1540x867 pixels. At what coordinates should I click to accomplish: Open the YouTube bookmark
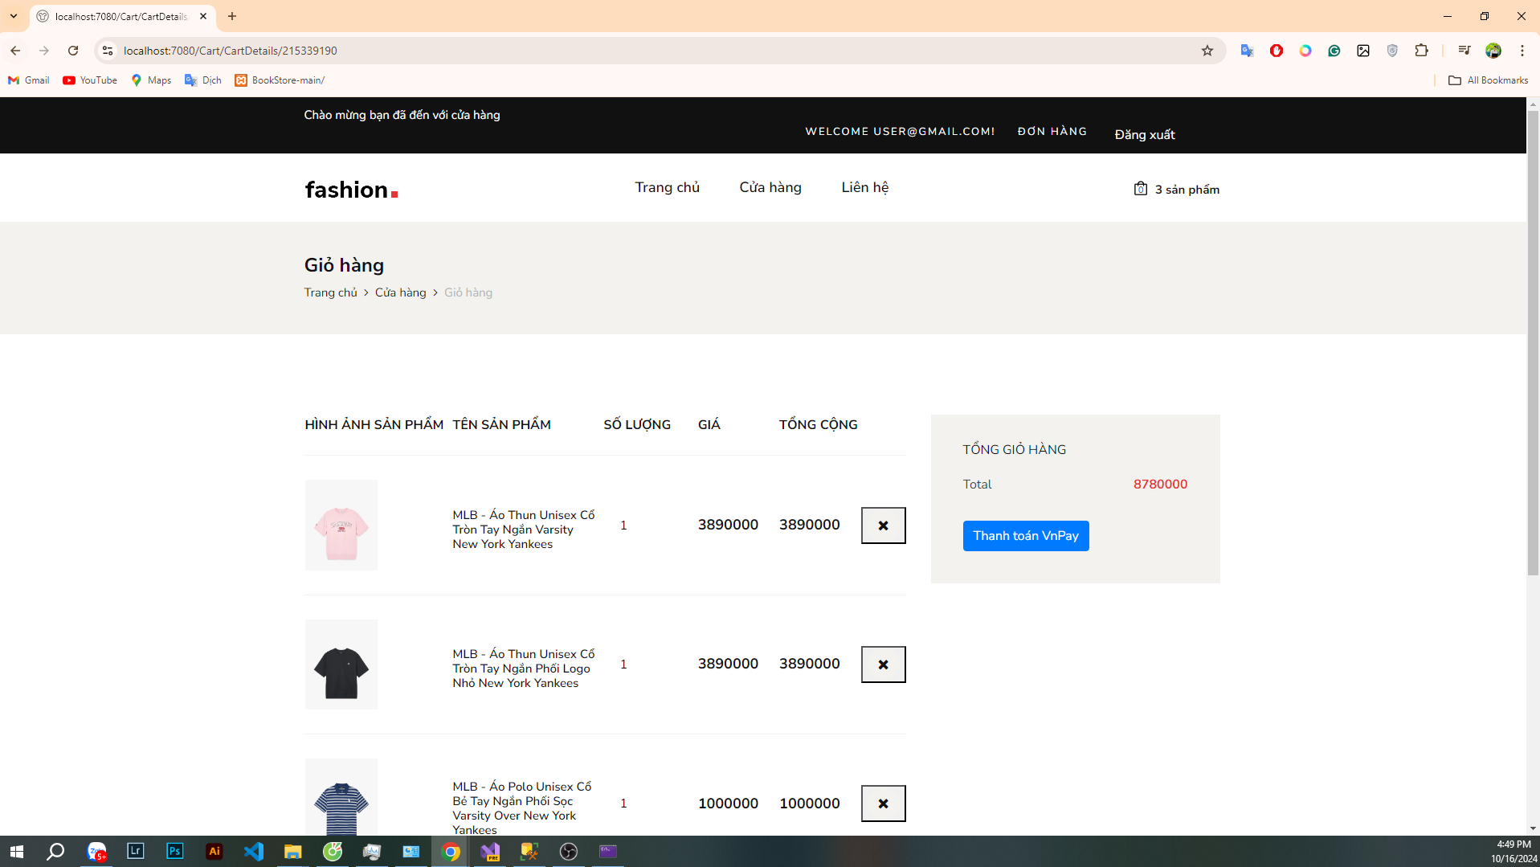click(90, 80)
